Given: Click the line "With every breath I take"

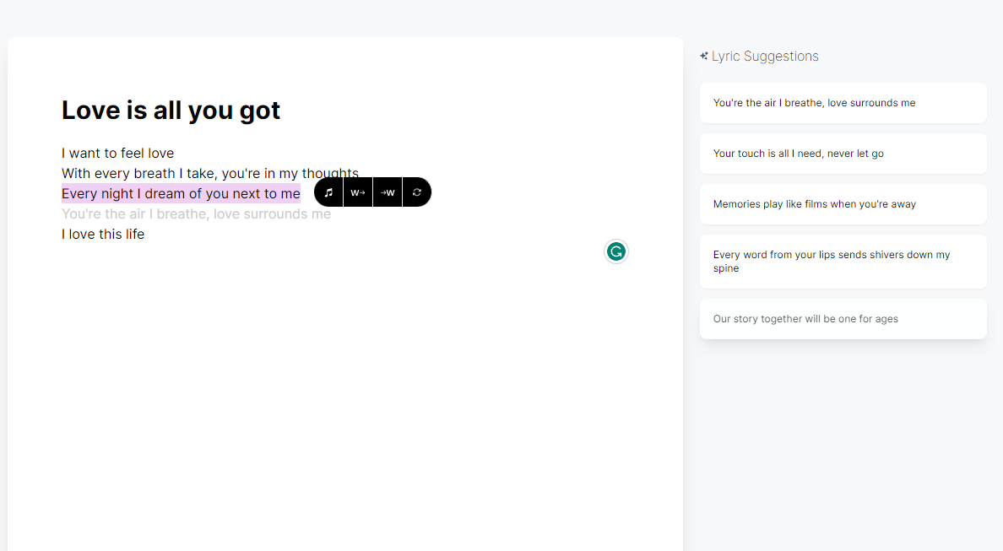Looking at the screenshot, I should coord(169,174).
